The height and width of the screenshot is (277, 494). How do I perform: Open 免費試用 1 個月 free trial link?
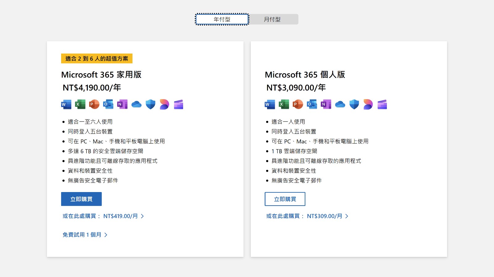coord(85,235)
